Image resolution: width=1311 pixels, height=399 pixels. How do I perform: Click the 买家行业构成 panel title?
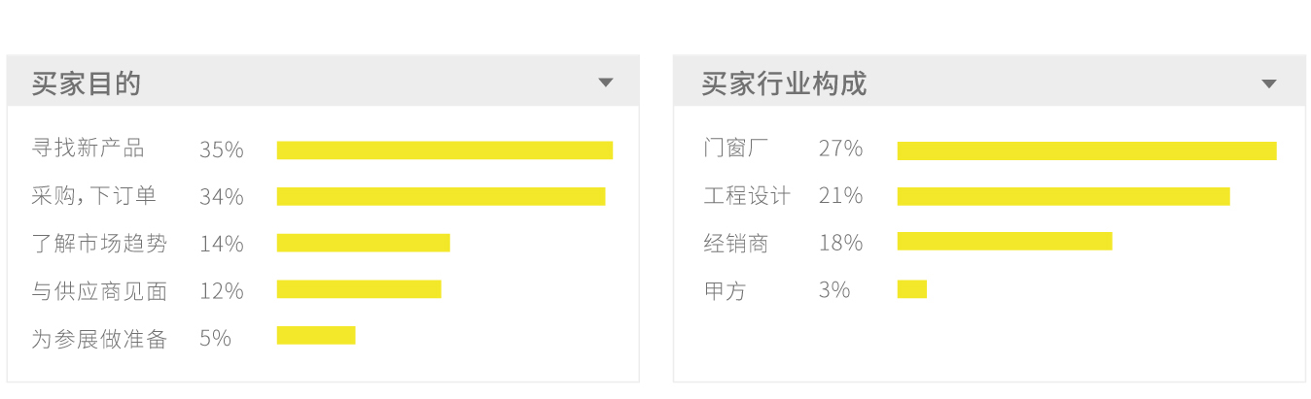(x=784, y=83)
